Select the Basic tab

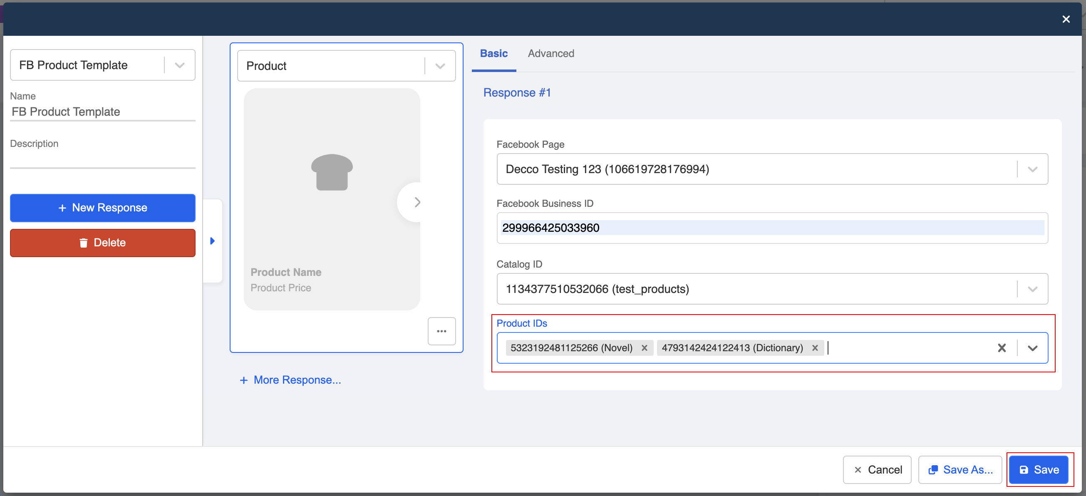tap(493, 54)
